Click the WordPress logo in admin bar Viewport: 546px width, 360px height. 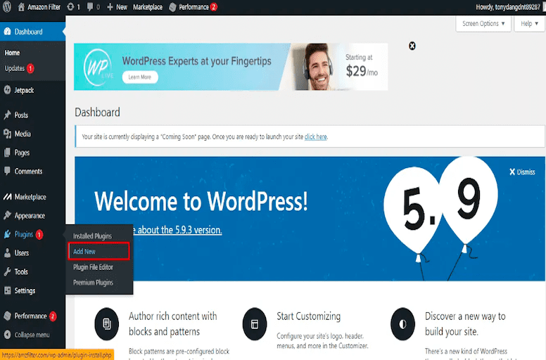6,6
